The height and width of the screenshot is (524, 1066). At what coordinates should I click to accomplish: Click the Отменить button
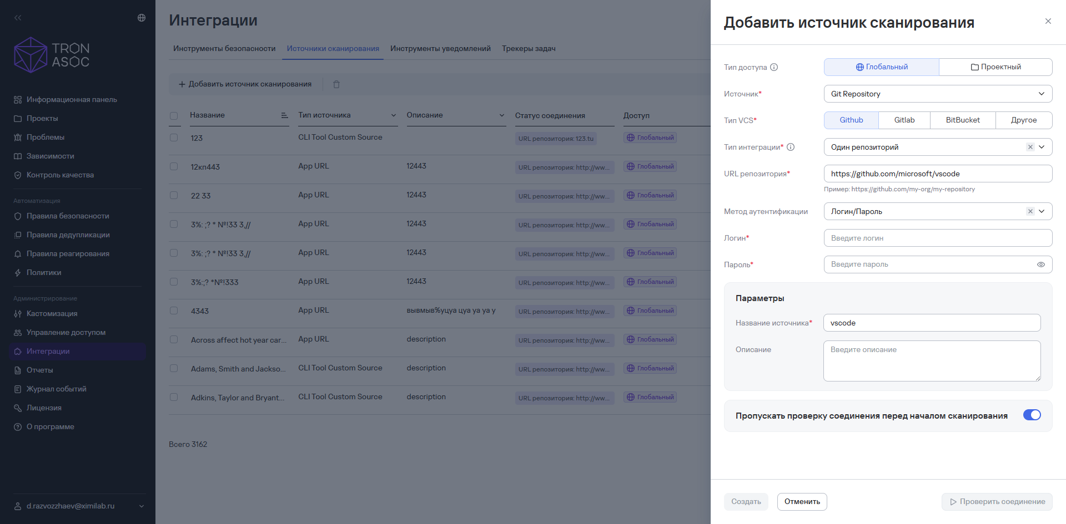pos(802,502)
